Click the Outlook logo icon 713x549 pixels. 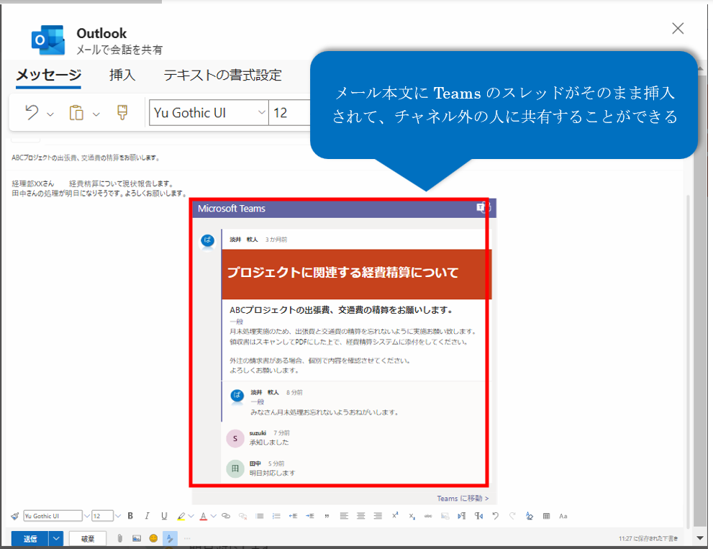coord(48,40)
